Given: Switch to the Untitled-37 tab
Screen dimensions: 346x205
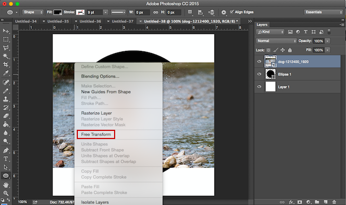Looking at the screenshot, I should [123, 22].
